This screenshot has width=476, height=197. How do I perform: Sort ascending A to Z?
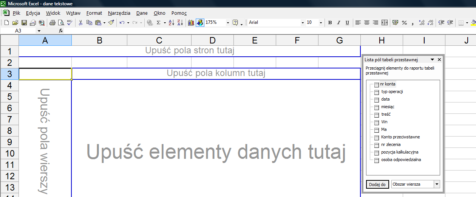(x=171, y=23)
